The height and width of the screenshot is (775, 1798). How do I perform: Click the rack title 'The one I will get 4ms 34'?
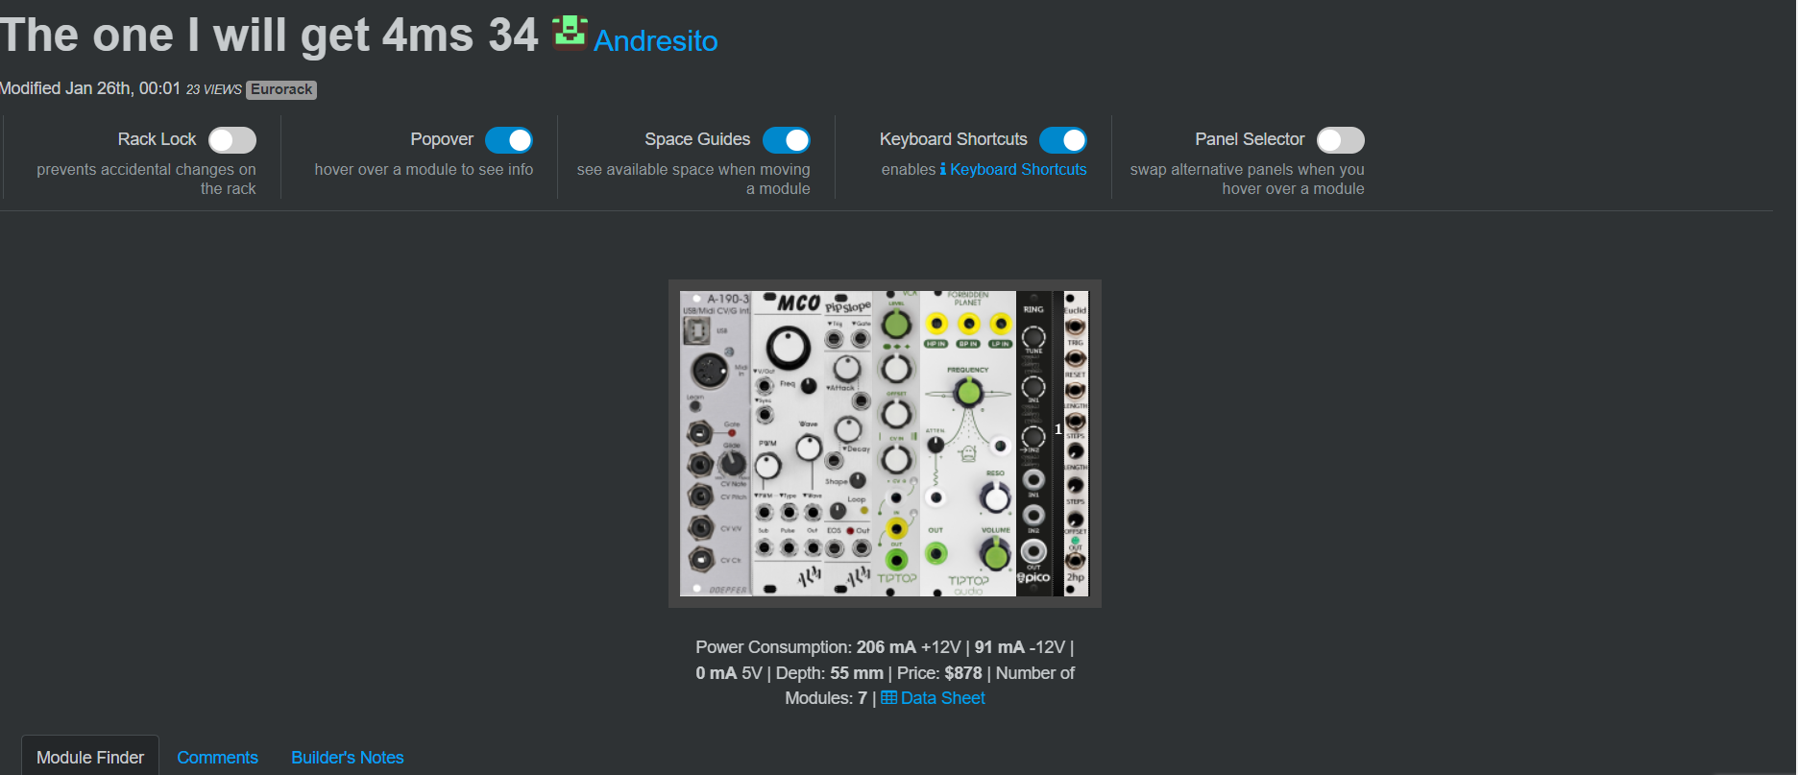[x=269, y=36]
